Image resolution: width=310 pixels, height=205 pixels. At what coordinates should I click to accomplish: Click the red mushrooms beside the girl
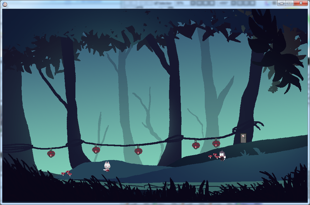click(x=214, y=156)
